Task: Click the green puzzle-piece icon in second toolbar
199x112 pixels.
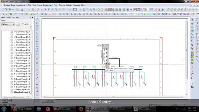Action: (x=11, y=14)
